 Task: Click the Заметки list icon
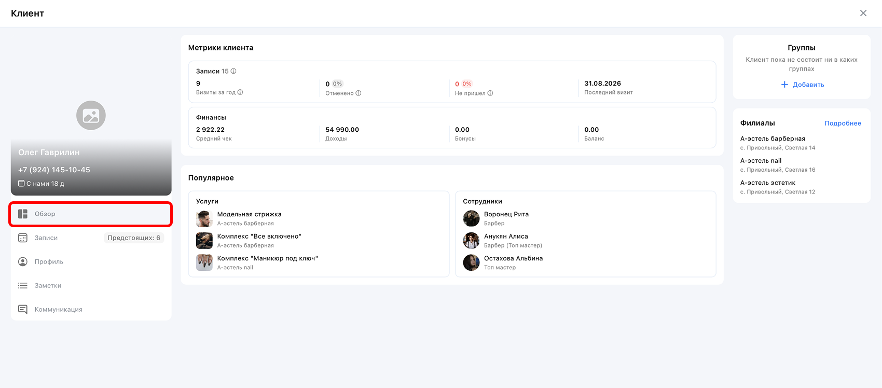tap(23, 286)
